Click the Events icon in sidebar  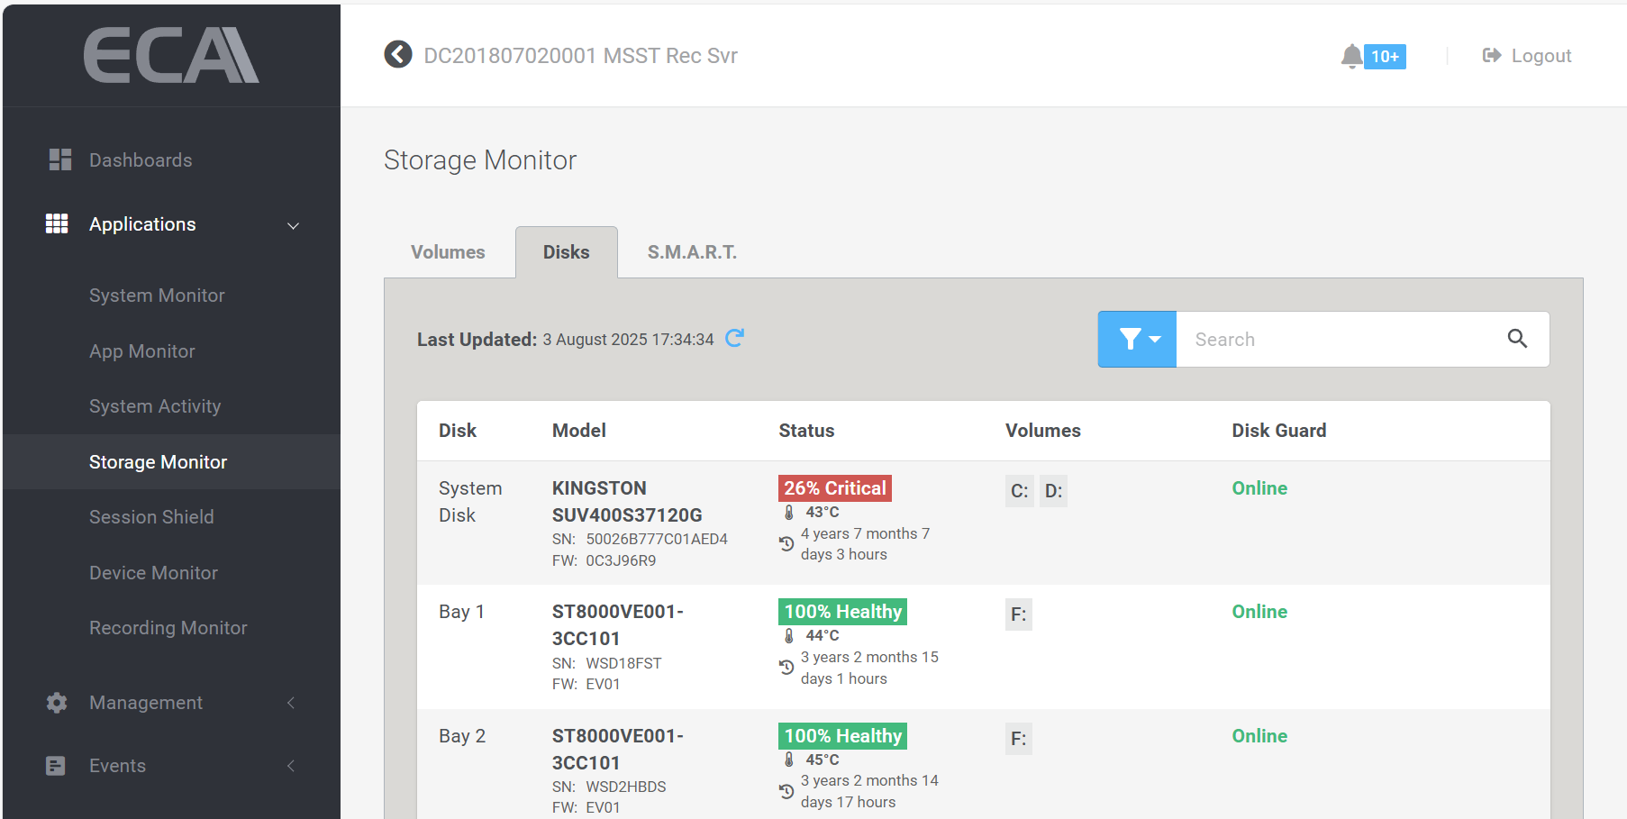[x=56, y=766]
